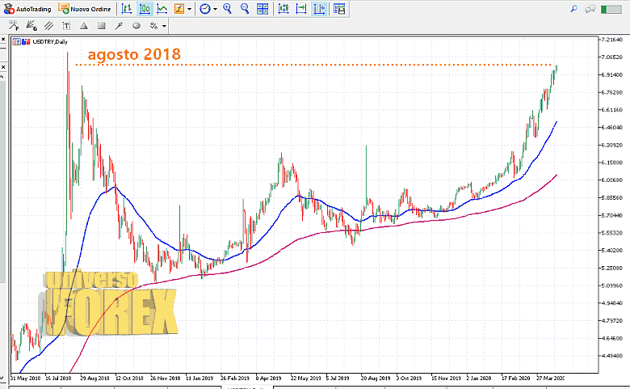Open the search magnifier icon
The image size is (630, 389).
574,9
